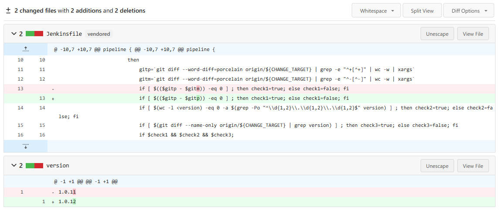Select deleted line number 13
Screen dimensions: 499x211
[20, 89]
